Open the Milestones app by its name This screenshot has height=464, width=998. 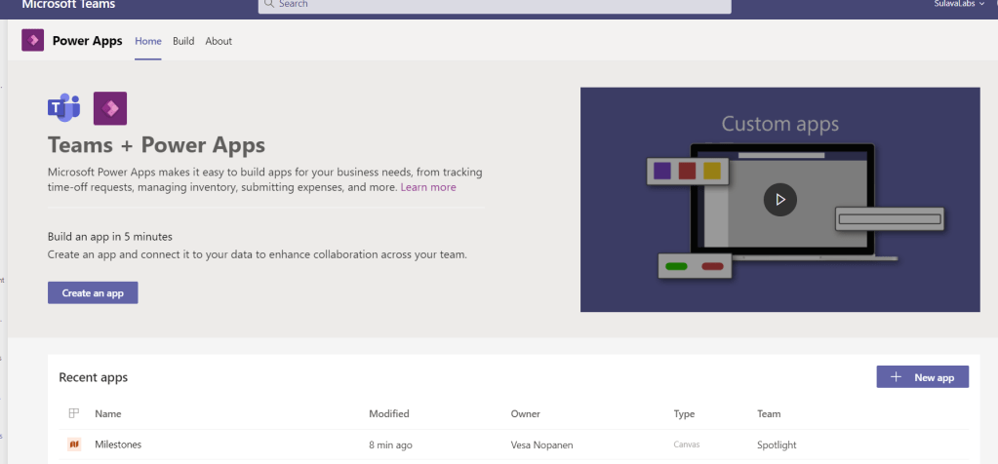118,445
